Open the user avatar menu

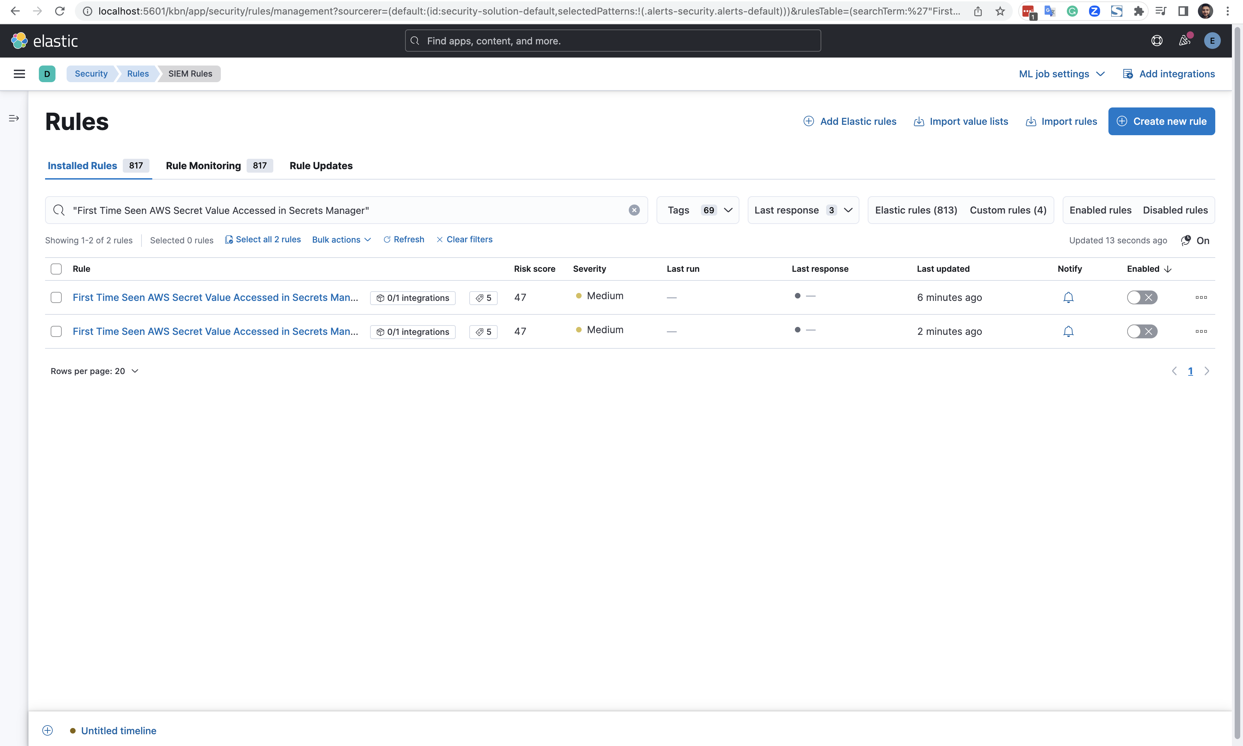pyautogui.click(x=1212, y=41)
